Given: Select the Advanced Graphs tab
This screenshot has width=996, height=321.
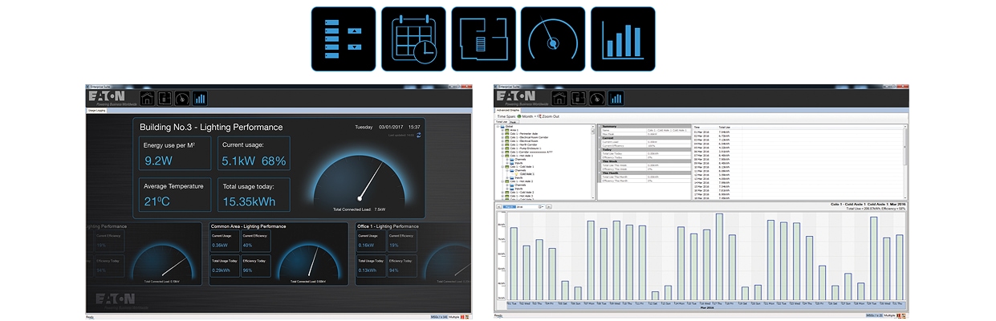Looking at the screenshot, I should click(x=507, y=110).
